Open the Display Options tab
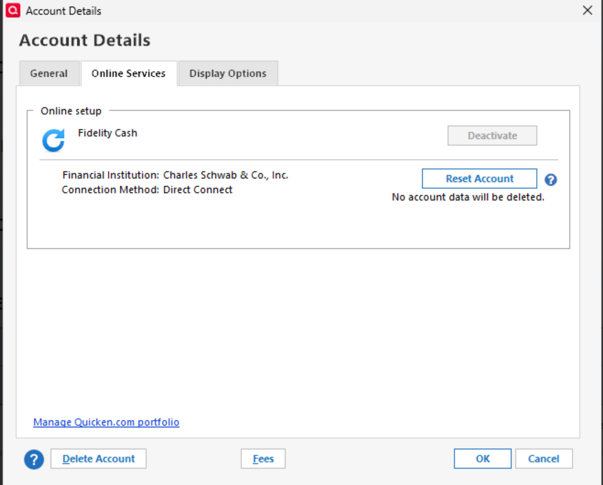Image resolution: width=603 pixels, height=485 pixels. (x=228, y=73)
